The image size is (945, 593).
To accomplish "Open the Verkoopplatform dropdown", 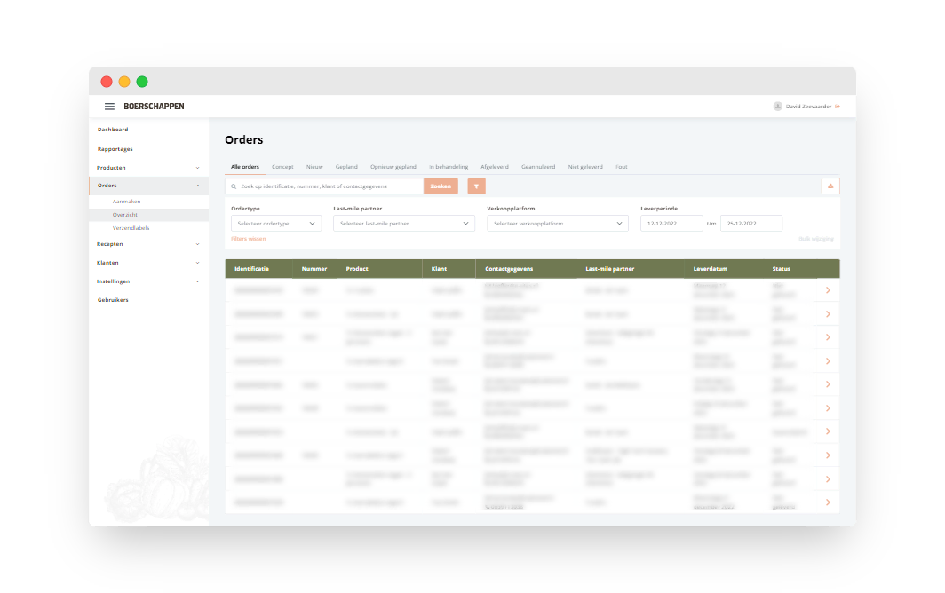I will (x=558, y=224).
